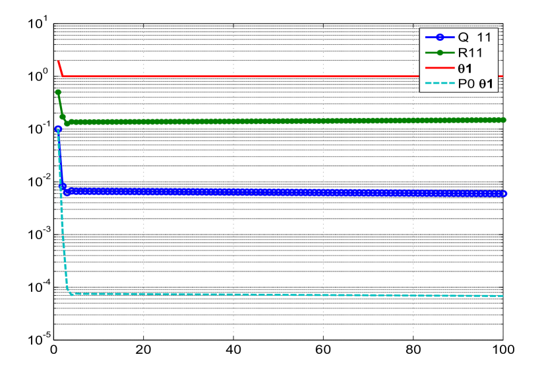
Task: Select the 10^-5 y-axis tick label
Action: [34, 339]
